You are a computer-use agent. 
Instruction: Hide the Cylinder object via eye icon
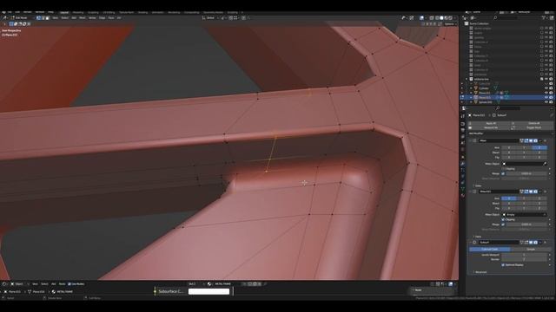point(546,88)
